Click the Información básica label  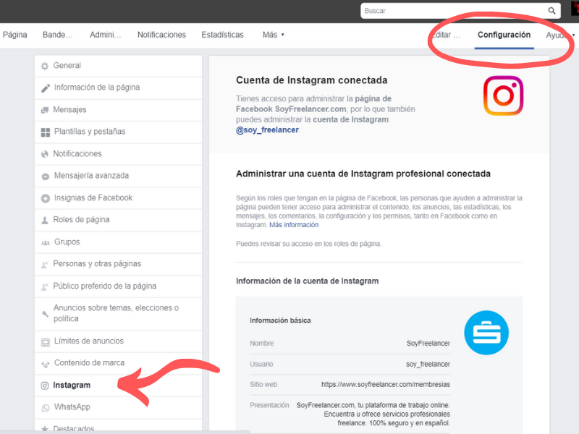click(280, 320)
